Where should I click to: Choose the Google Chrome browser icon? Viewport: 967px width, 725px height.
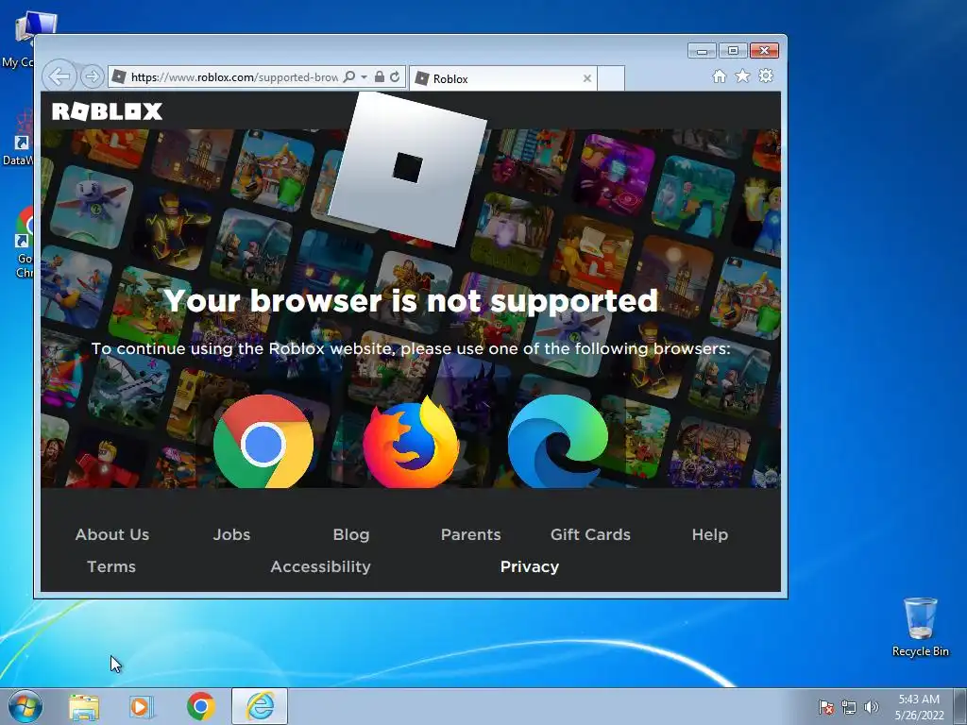263,442
